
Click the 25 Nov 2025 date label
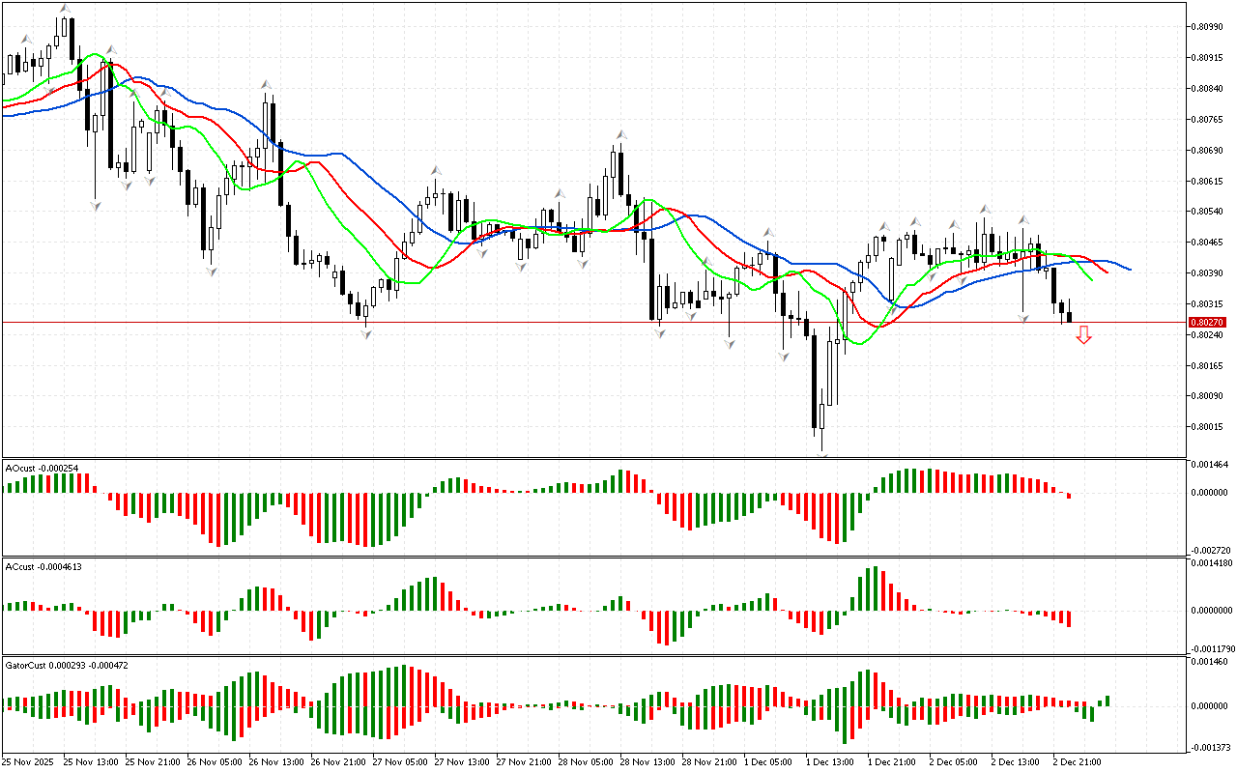point(28,761)
